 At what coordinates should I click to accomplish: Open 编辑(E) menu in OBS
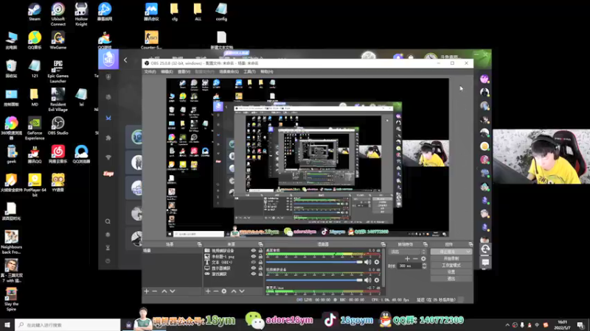(x=167, y=71)
